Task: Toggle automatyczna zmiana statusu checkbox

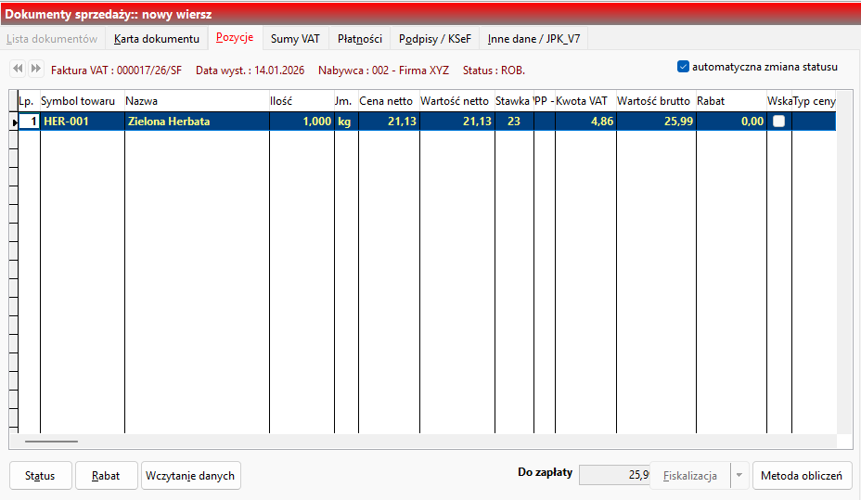Action: [684, 67]
